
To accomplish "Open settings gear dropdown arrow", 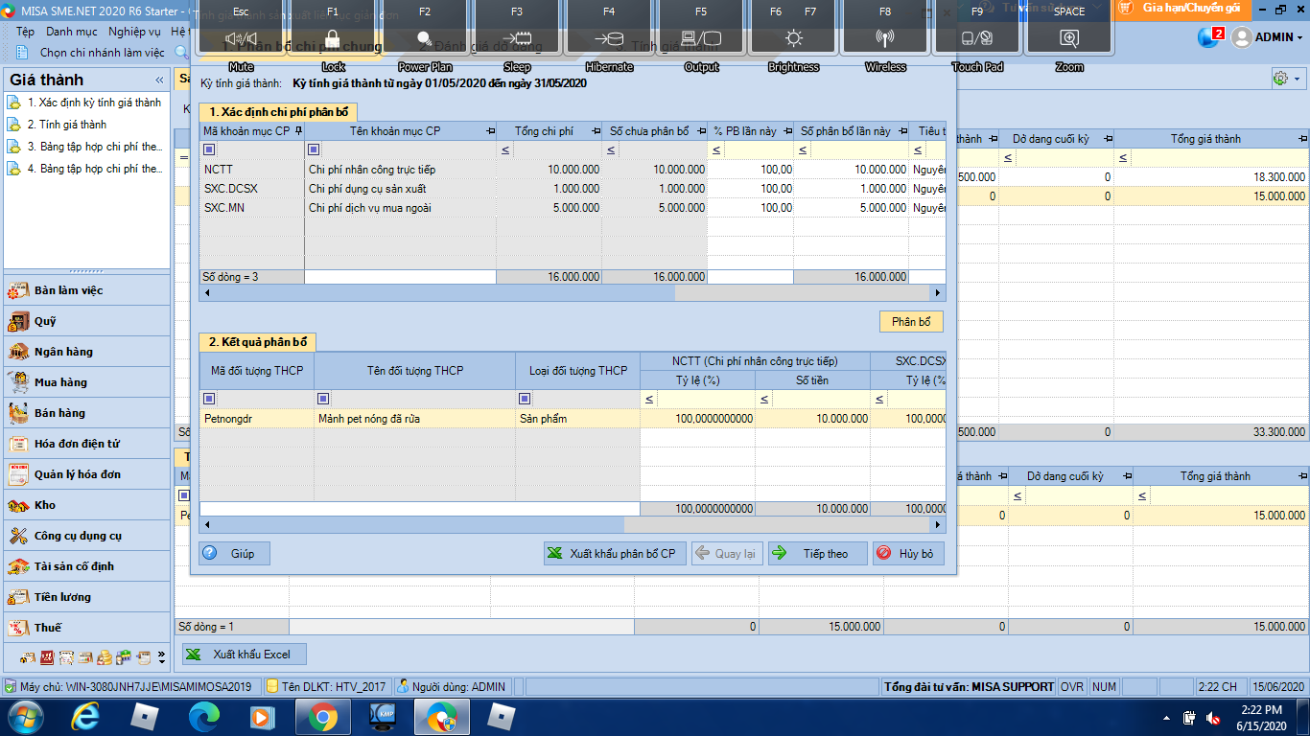I will click(x=1298, y=80).
